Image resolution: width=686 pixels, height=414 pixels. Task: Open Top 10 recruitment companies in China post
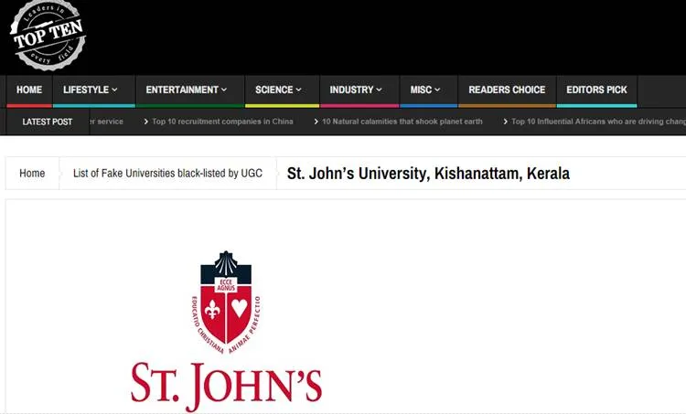222,122
